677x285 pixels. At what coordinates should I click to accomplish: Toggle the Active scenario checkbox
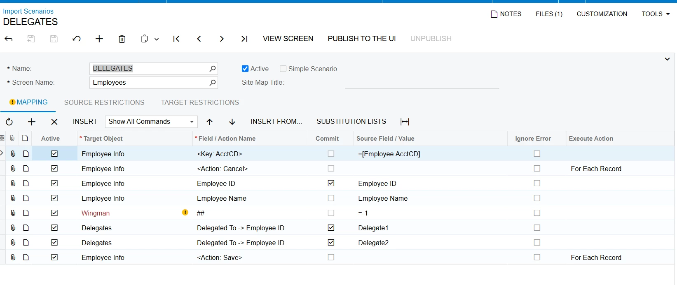coord(245,69)
